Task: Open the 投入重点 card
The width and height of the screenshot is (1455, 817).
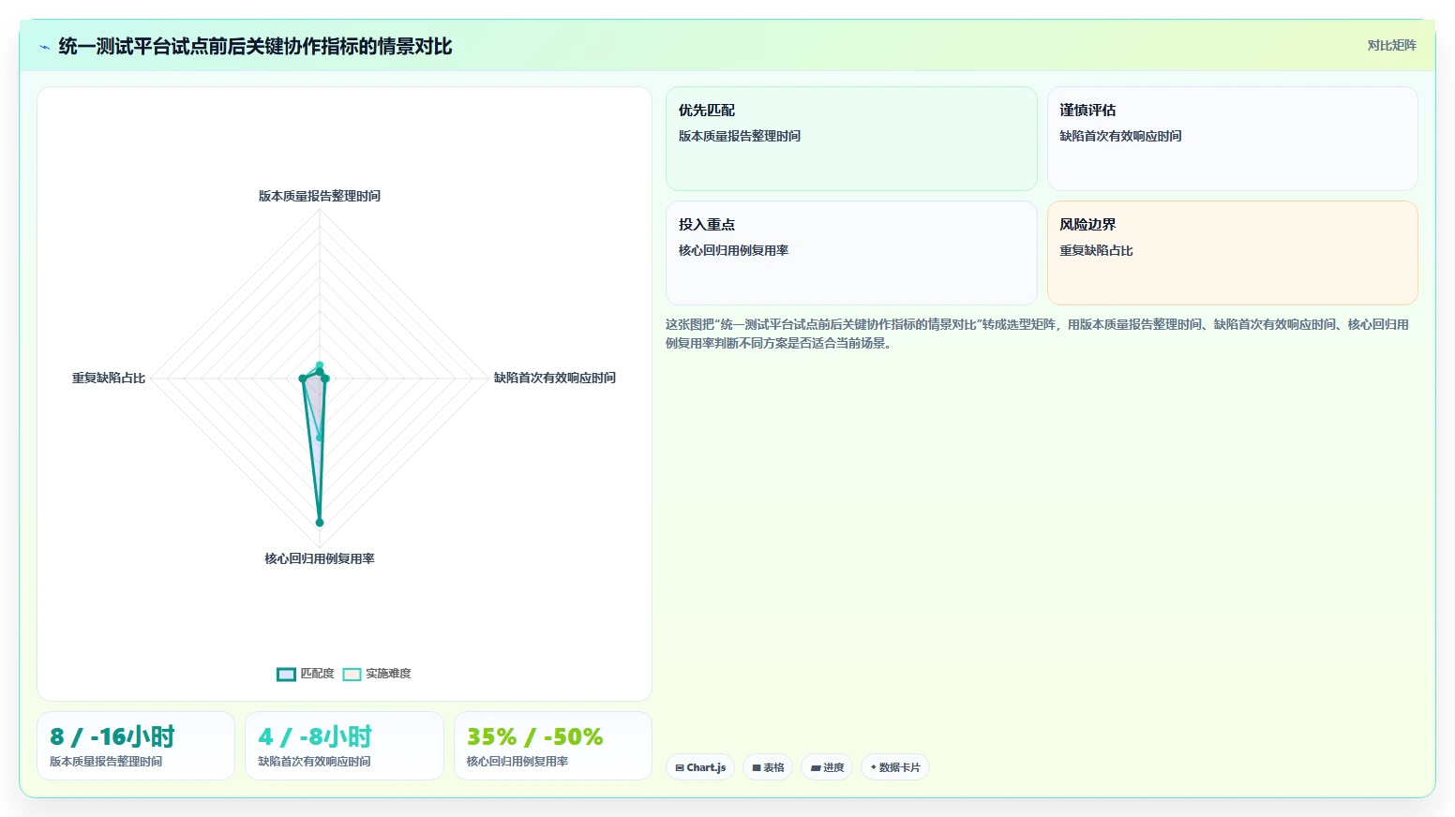Action: click(851, 253)
